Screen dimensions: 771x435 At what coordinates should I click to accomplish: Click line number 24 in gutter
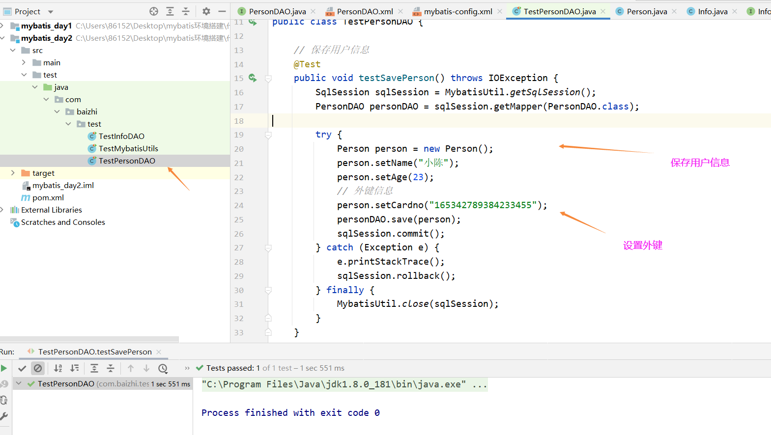tap(239, 205)
